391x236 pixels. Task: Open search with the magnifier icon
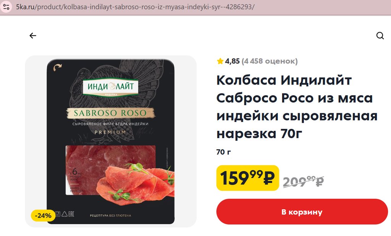click(380, 36)
